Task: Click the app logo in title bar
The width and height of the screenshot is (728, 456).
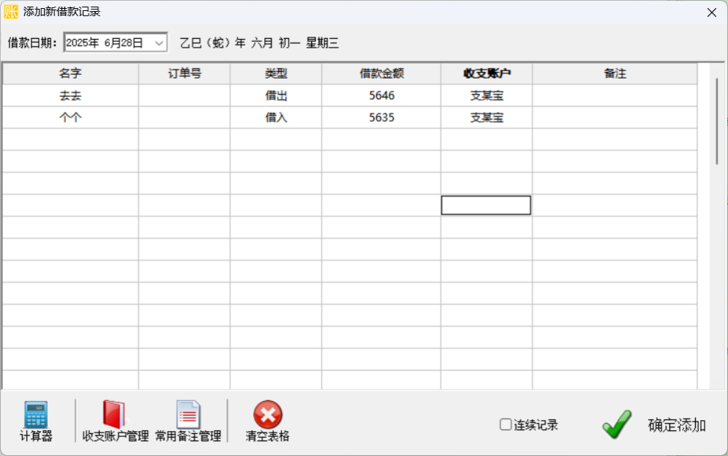Action: pos(11,12)
